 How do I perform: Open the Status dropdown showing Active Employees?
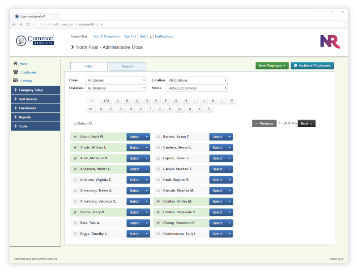(197, 88)
